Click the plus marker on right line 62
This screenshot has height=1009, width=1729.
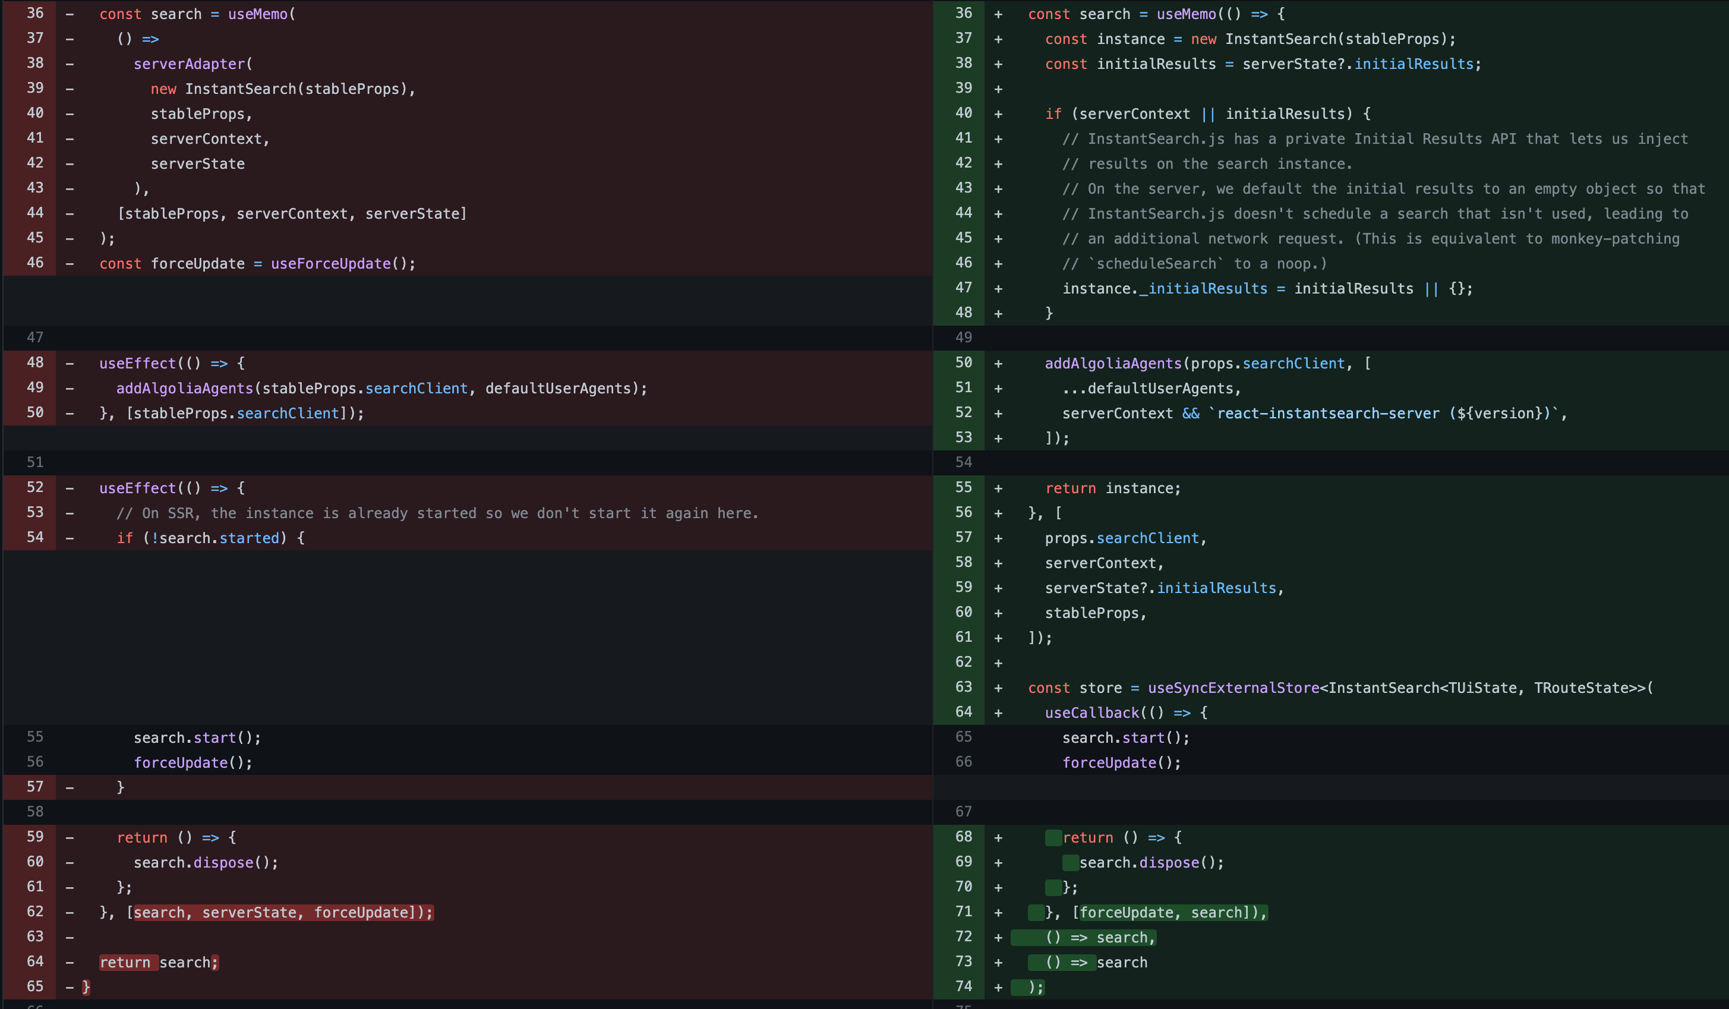pos(998,663)
